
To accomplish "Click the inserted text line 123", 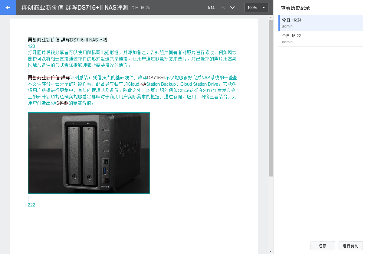I will coord(31,46).
